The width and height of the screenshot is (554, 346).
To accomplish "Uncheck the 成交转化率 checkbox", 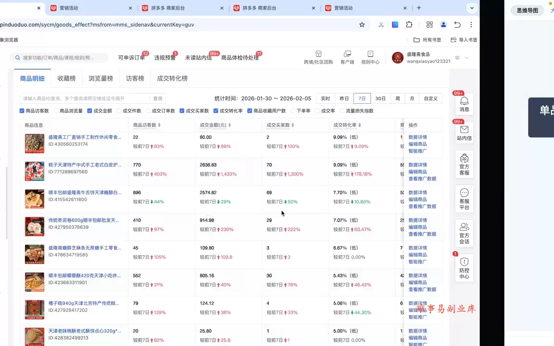I will pyautogui.click(x=216, y=111).
